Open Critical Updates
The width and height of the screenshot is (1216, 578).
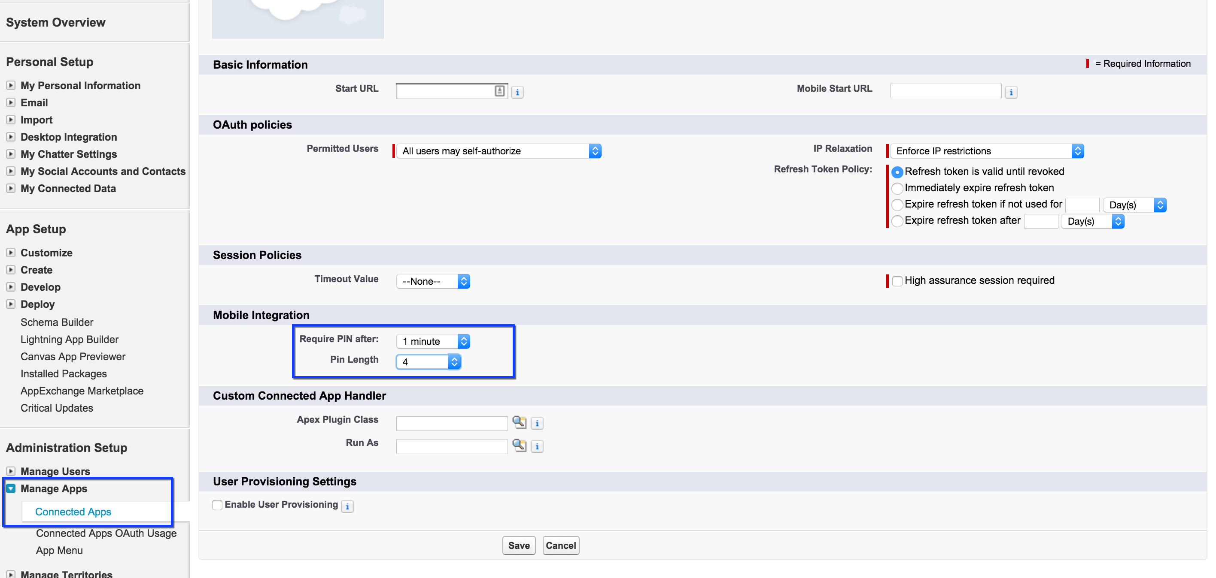57,408
